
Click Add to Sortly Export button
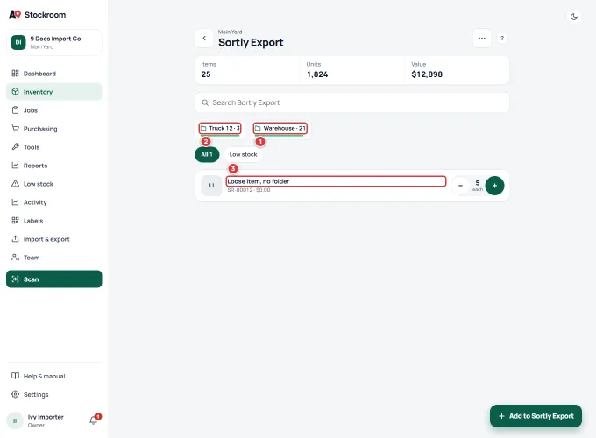[536, 416]
